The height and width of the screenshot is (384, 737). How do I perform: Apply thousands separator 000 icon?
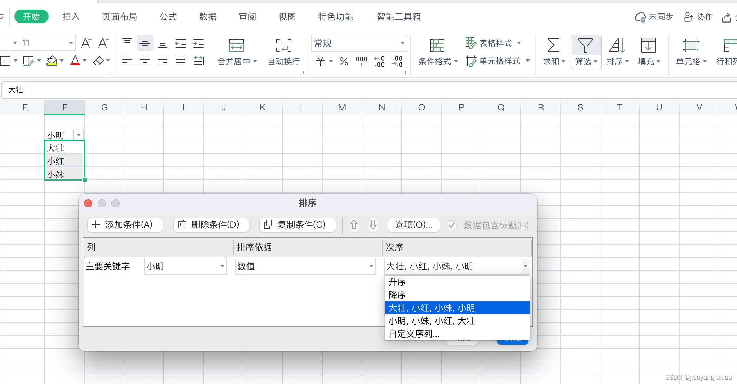pos(361,61)
